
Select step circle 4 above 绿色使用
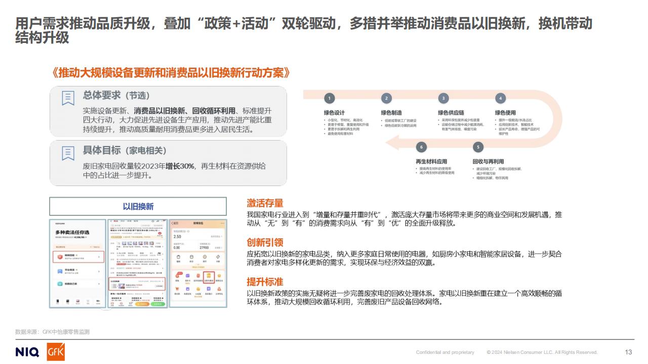(500, 99)
